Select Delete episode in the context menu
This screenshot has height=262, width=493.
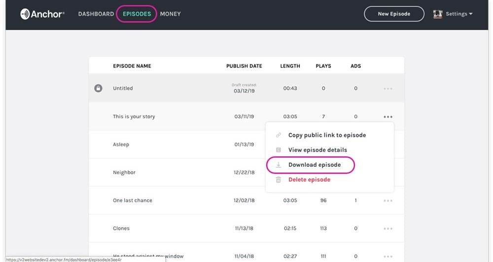(x=309, y=180)
